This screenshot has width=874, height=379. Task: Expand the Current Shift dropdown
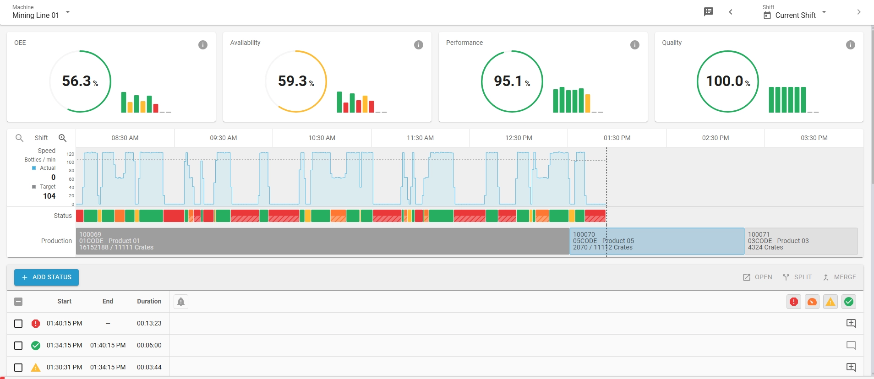tap(795, 15)
